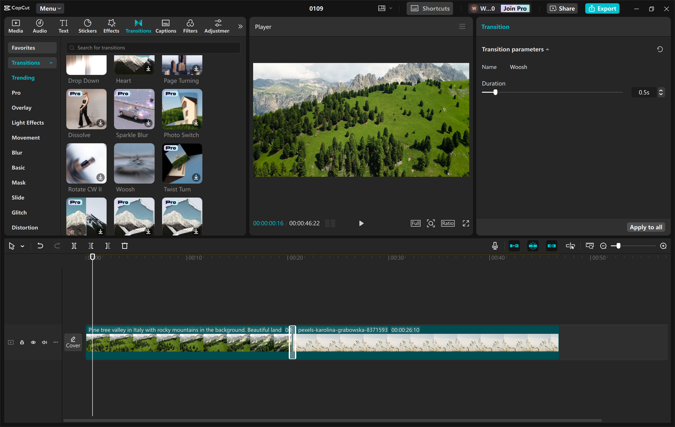Image resolution: width=675 pixels, height=427 pixels.
Task: Hide the video track with the eye icon
Action: tap(33, 342)
